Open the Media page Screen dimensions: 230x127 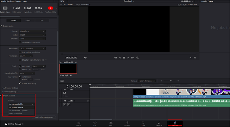click(79, 124)
